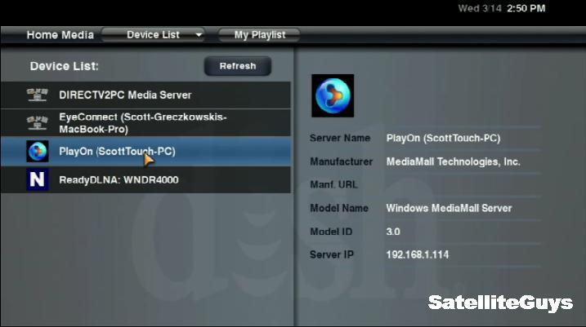Click the Server IP label
Image resolution: width=586 pixels, height=327 pixels.
click(332, 254)
